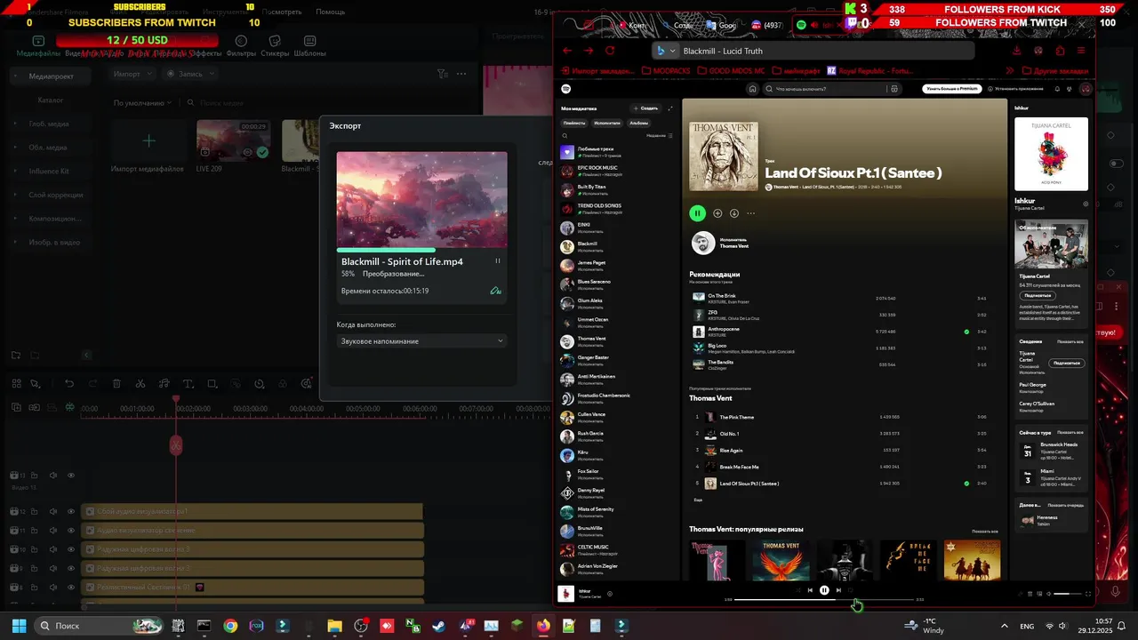Select the Text tool in Filmora timeline toolbar
Viewport: 1138px width, 640px height.
coord(188,384)
